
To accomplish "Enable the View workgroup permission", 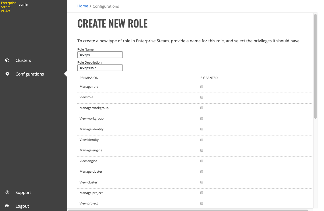I will tap(202, 118).
